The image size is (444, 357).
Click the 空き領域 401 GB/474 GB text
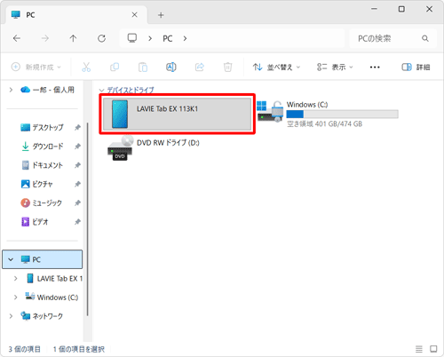pyautogui.click(x=325, y=124)
